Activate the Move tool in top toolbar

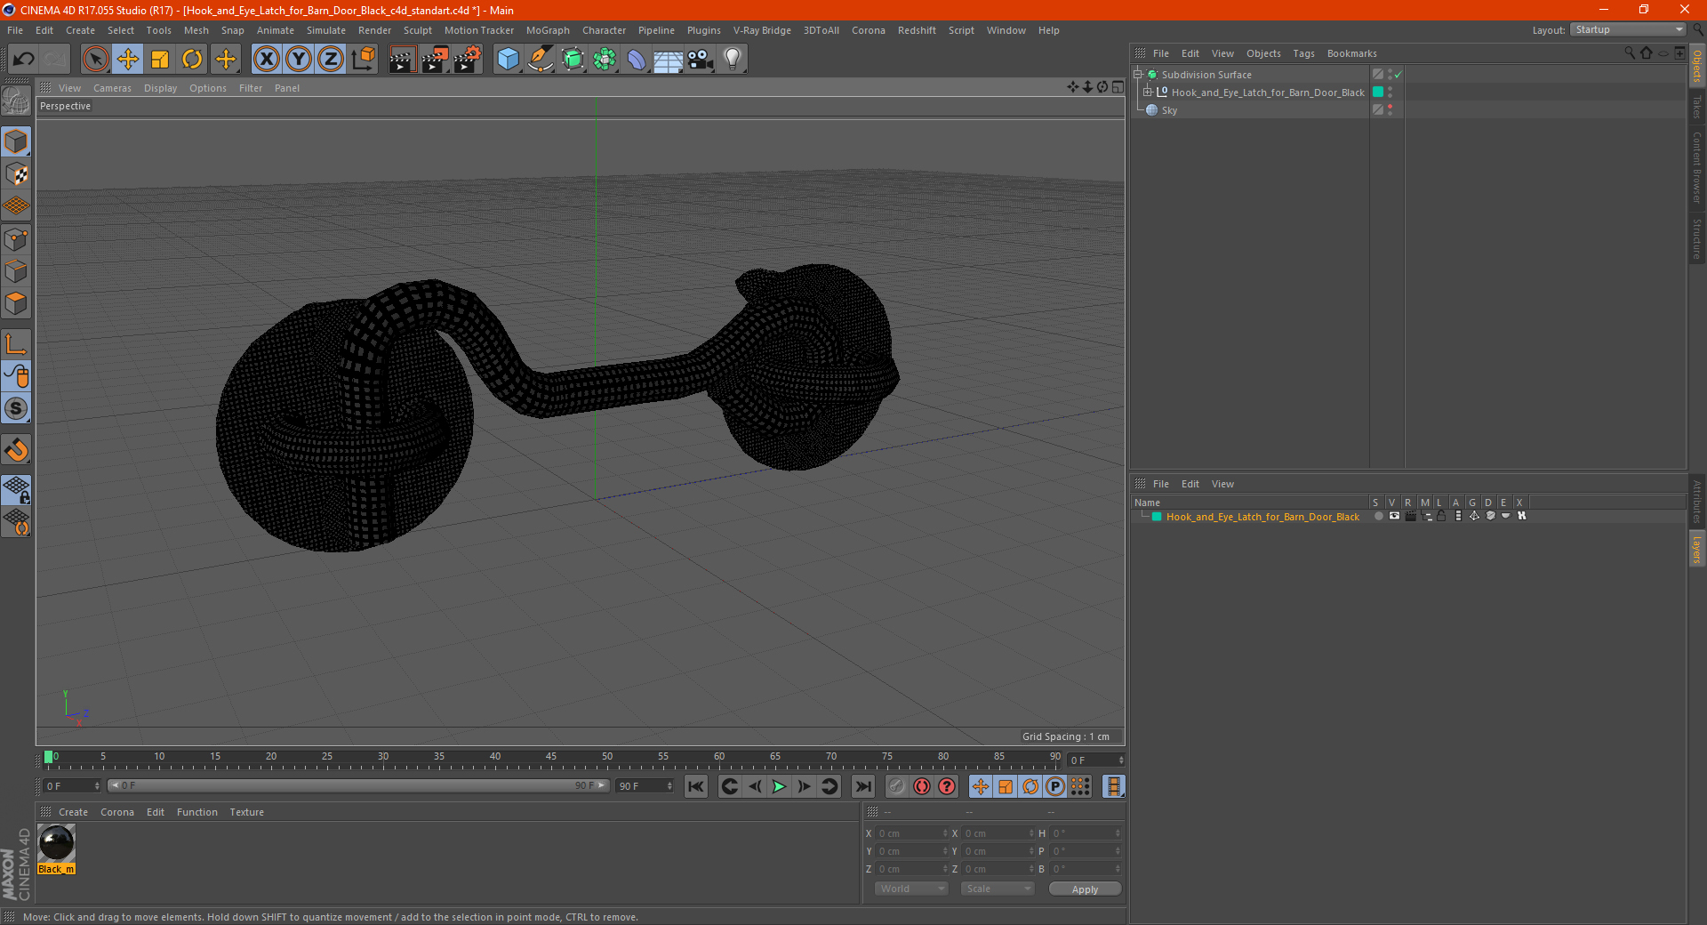click(x=128, y=60)
